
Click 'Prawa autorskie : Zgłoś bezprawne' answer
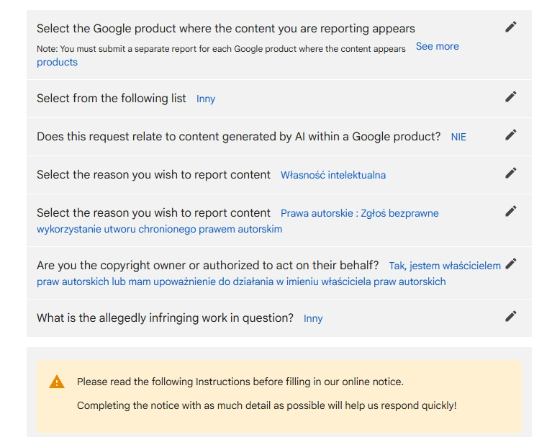(359, 213)
